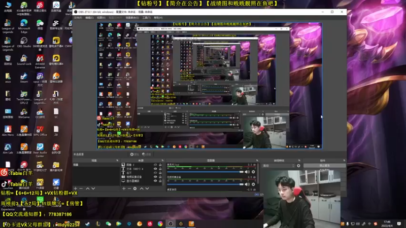Viewport: 406px width, 228px height.
Task: Open the 编辑(E) menu in OBS
Action: coord(89,18)
